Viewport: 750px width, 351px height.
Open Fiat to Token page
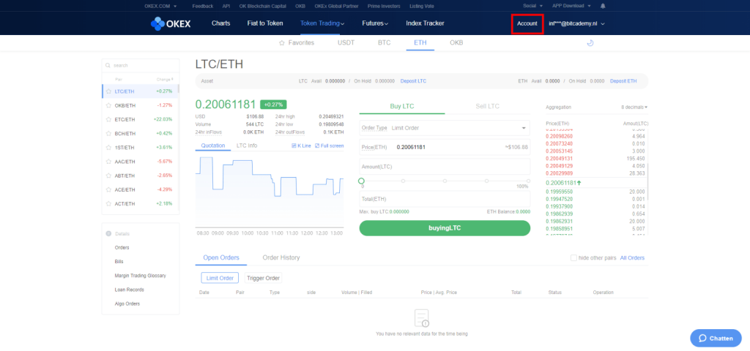265,23
